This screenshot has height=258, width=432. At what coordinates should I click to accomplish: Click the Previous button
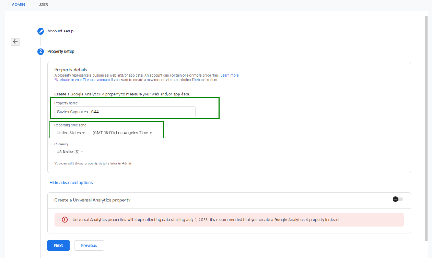pyautogui.click(x=89, y=245)
